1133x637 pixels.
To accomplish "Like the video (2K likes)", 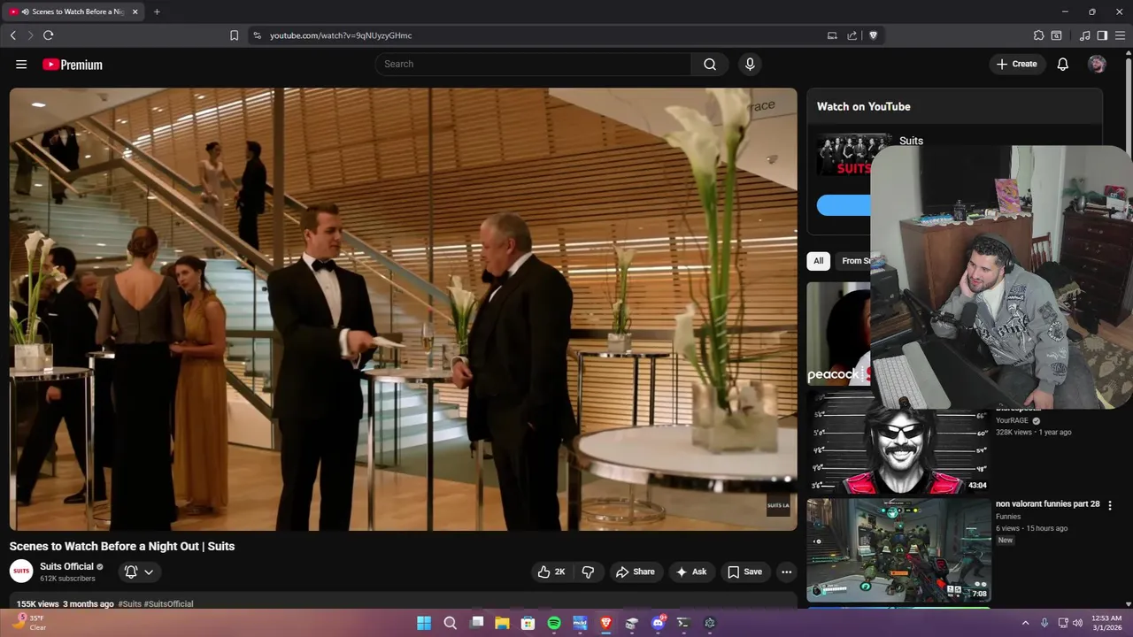I will (x=551, y=572).
